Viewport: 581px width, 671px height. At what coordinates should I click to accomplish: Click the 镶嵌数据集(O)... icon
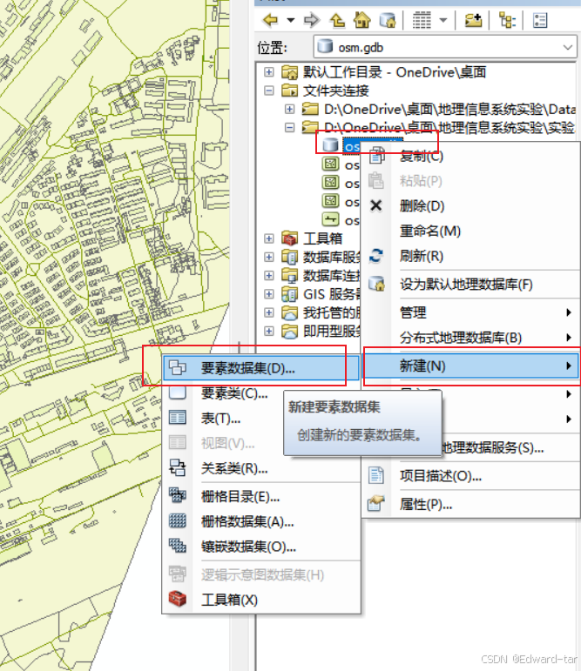click(178, 546)
